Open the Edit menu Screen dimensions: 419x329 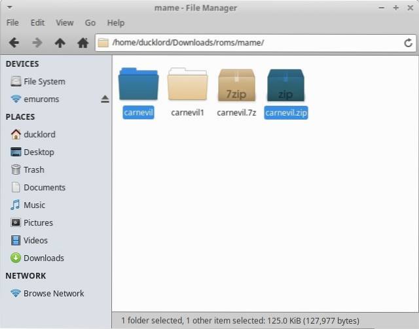pos(37,23)
